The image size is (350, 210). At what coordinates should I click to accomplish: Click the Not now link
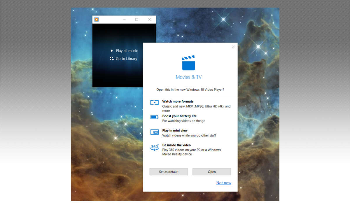point(224,183)
